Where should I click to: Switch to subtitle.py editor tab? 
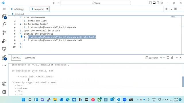(x=18, y=9)
